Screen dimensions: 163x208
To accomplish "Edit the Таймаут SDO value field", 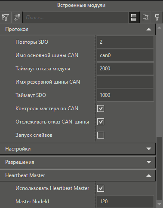I will point(125,95).
